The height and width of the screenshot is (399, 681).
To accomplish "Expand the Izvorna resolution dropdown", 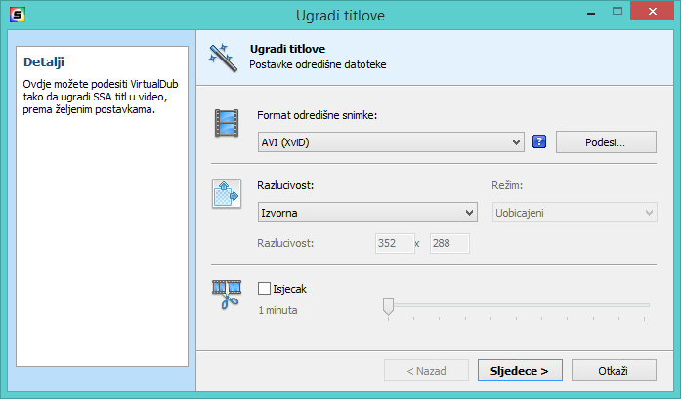I will 366,213.
